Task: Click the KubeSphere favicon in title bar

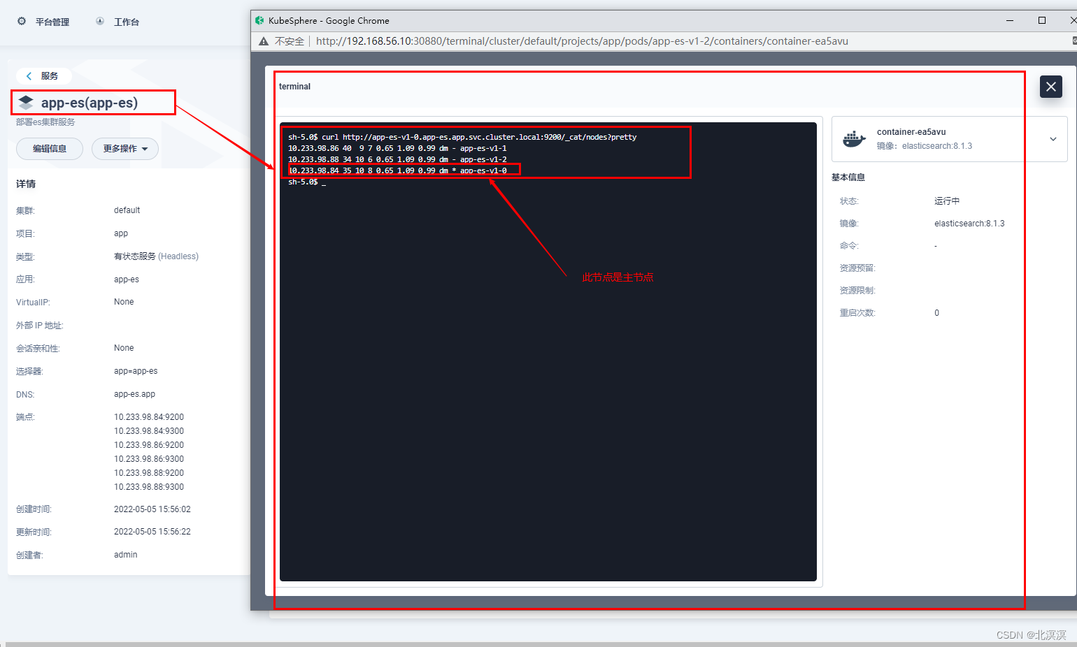Action: coord(259,20)
